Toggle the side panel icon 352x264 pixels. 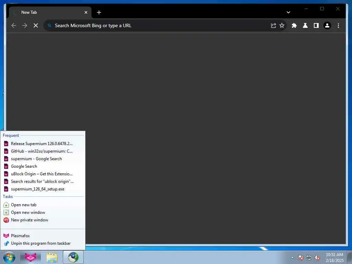316,25
